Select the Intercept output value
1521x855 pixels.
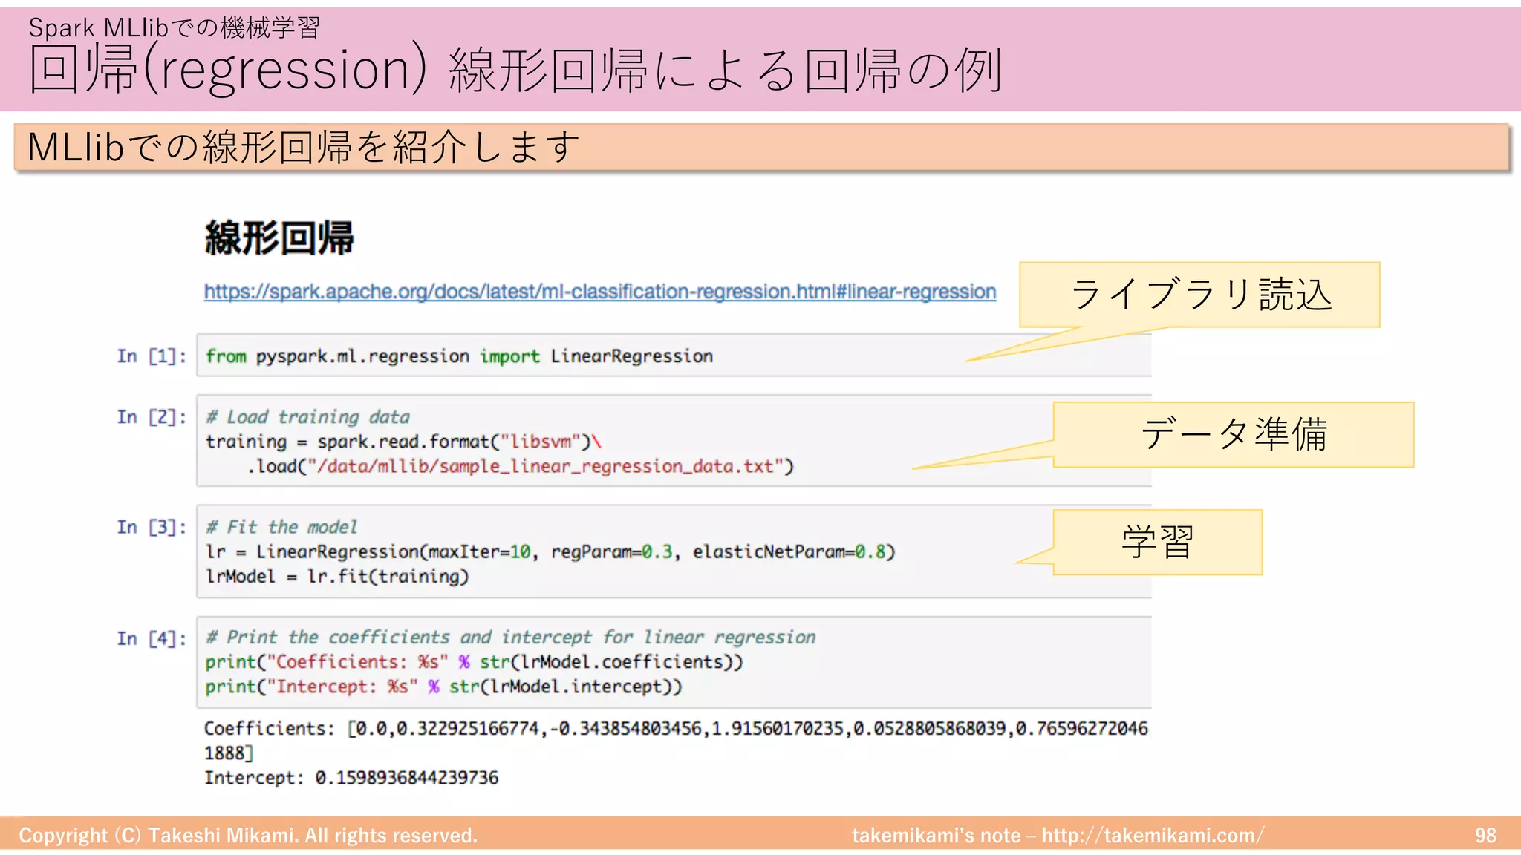406,778
